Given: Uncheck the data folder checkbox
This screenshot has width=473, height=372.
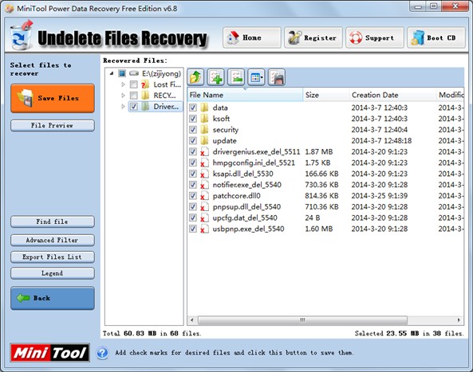Looking at the screenshot, I should point(193,108).
